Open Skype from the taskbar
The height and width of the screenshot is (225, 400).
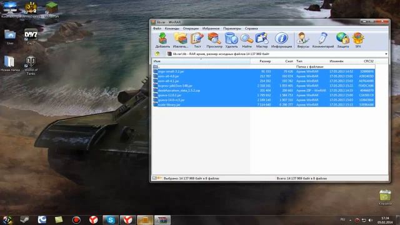click(111, 220)
